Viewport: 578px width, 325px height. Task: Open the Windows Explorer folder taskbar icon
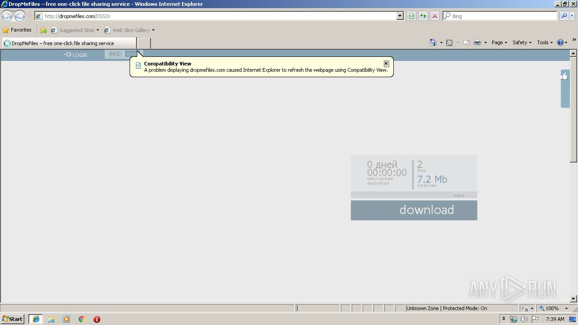coord(51,319)
